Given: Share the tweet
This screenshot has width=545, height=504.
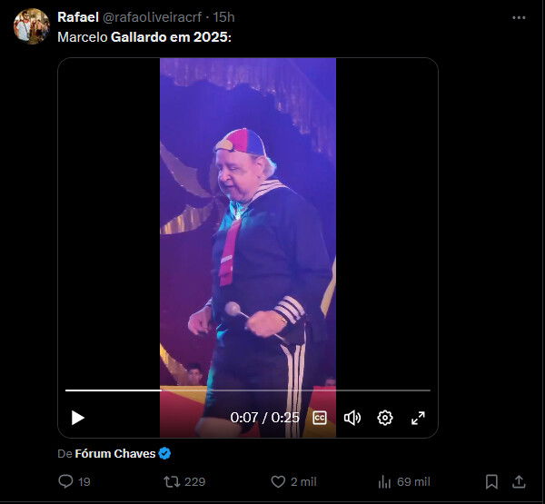Looking at the screenshot, I should click(x=520, y=481).
